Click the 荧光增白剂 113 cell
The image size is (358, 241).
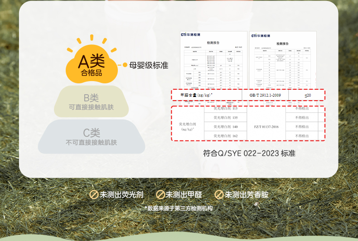(x=226, y=109)
